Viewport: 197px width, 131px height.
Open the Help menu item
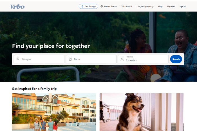point(160,6)
